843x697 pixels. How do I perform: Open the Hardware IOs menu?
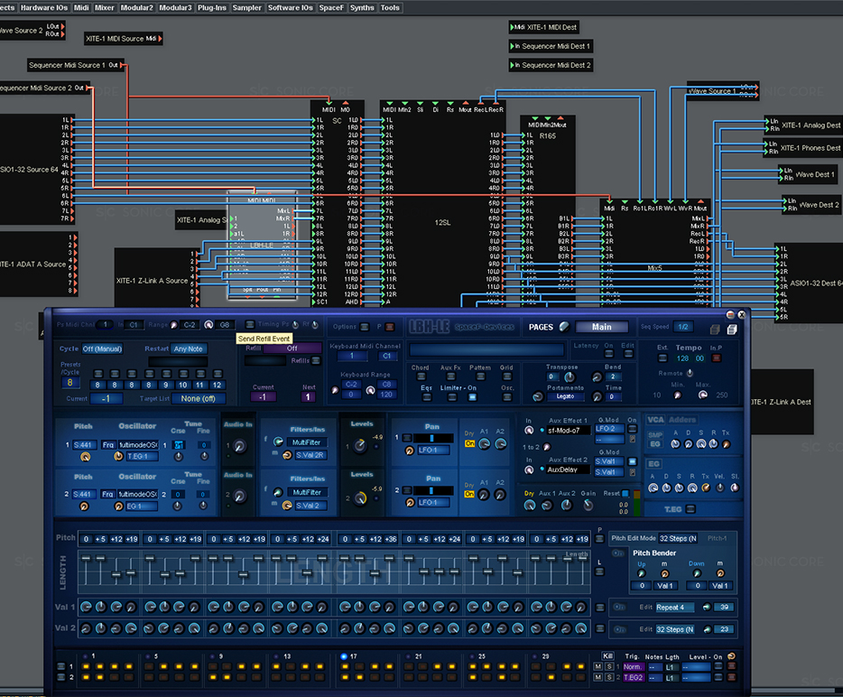[x=44, y=7]
